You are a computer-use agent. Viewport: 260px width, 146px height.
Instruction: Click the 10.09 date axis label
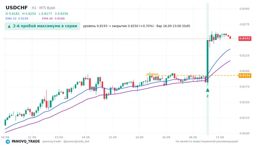click(5, 137)
